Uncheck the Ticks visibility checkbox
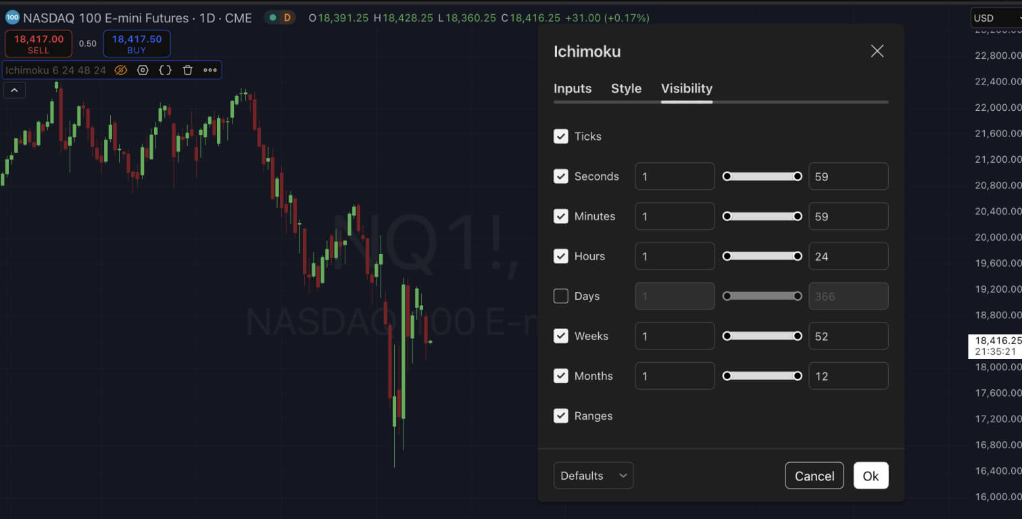 click(561, 137)
